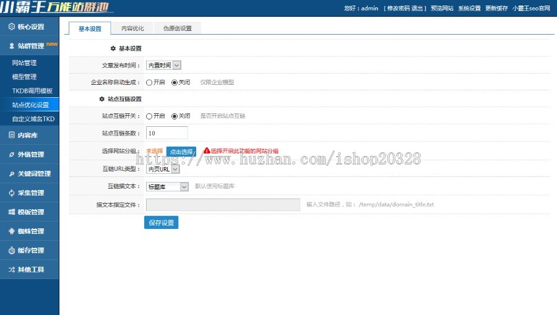Open 缓存管理 in the sidebar
The width and height of the screenshot is (557, 315).
pos(30,250)
